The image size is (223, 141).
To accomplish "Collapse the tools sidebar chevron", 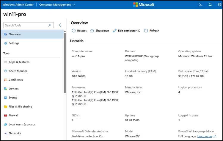I will pyautogui.click(x=60, y=25).
